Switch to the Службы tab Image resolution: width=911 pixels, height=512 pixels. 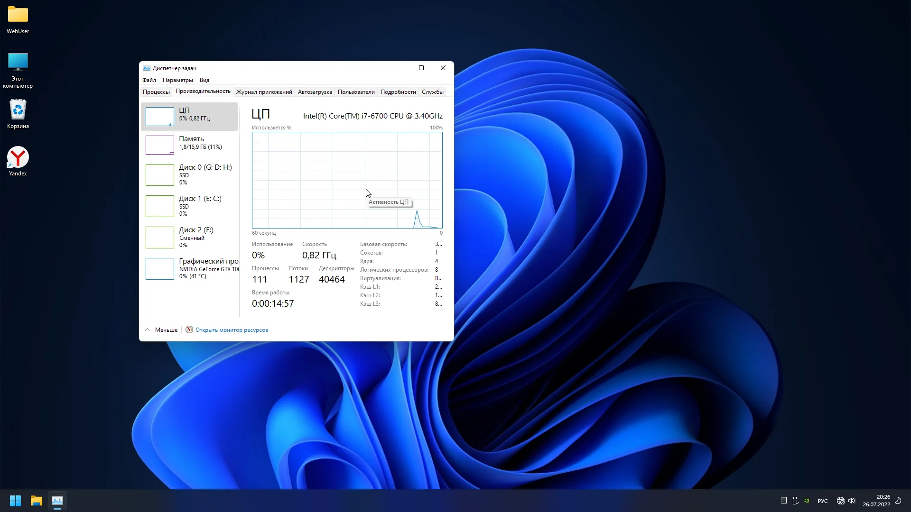(432, 92)
